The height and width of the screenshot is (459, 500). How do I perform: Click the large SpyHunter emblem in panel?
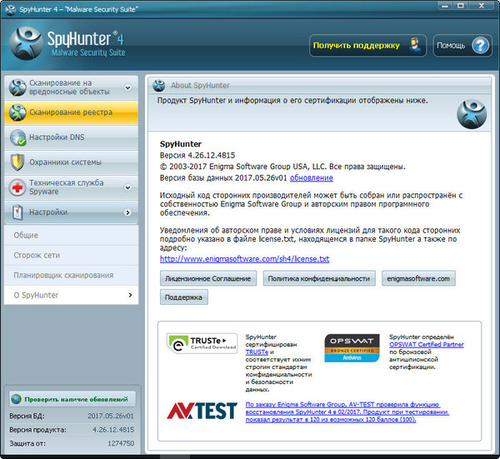coord(472,114)
